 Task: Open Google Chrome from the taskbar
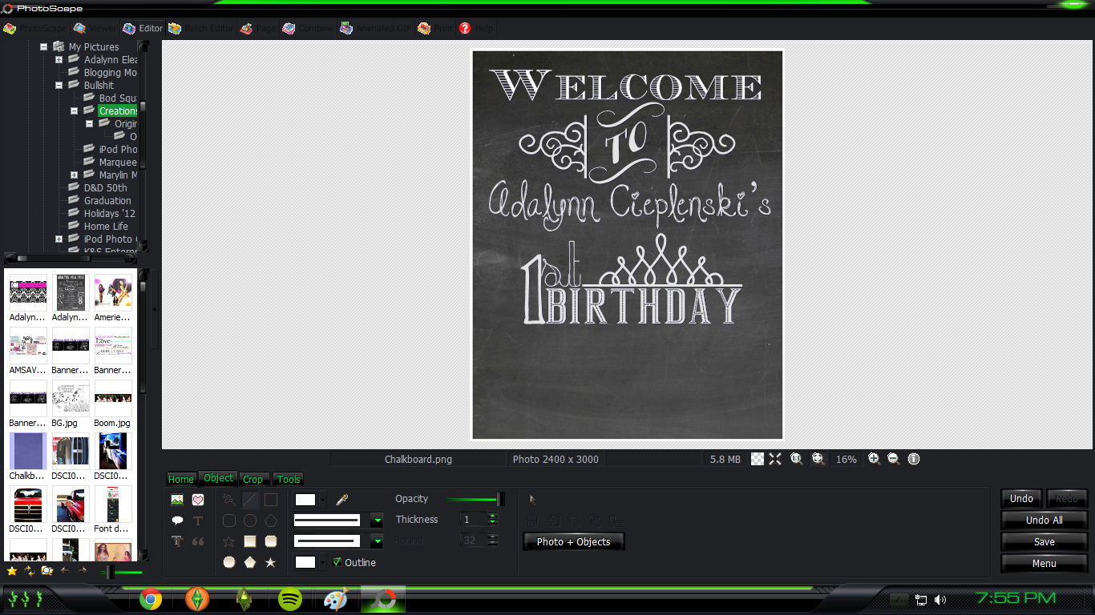(x=151, y=599)
